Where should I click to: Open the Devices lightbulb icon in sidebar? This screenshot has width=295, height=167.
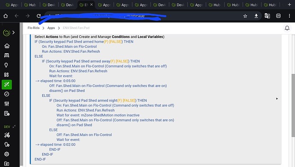point(6,65)
